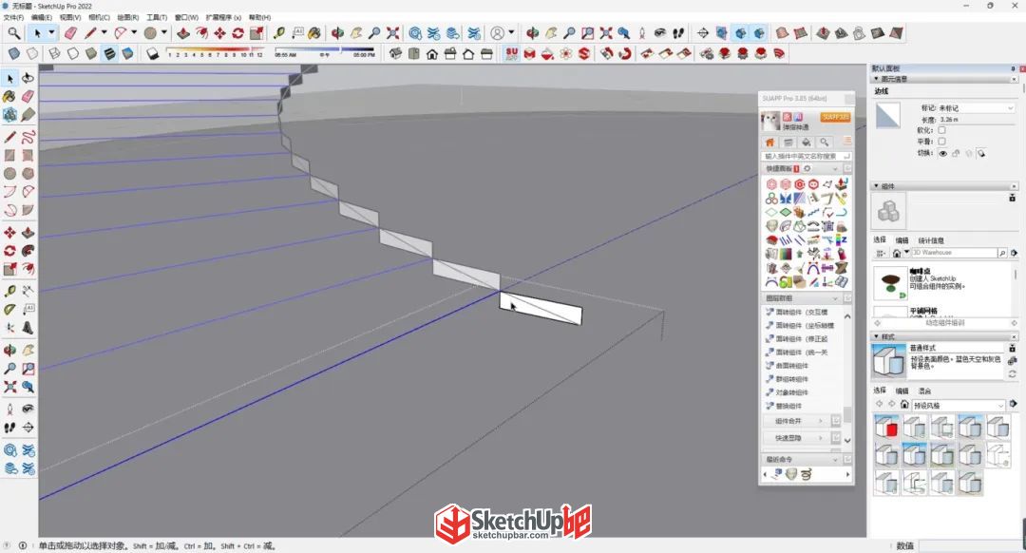Choose the Push/Pull tool in the top toolbar
The image size is (1026, 553).
point(183,32)
